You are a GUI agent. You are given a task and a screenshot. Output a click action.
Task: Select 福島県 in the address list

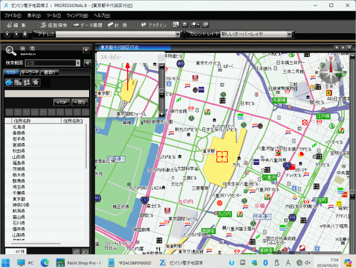point(19,163)
